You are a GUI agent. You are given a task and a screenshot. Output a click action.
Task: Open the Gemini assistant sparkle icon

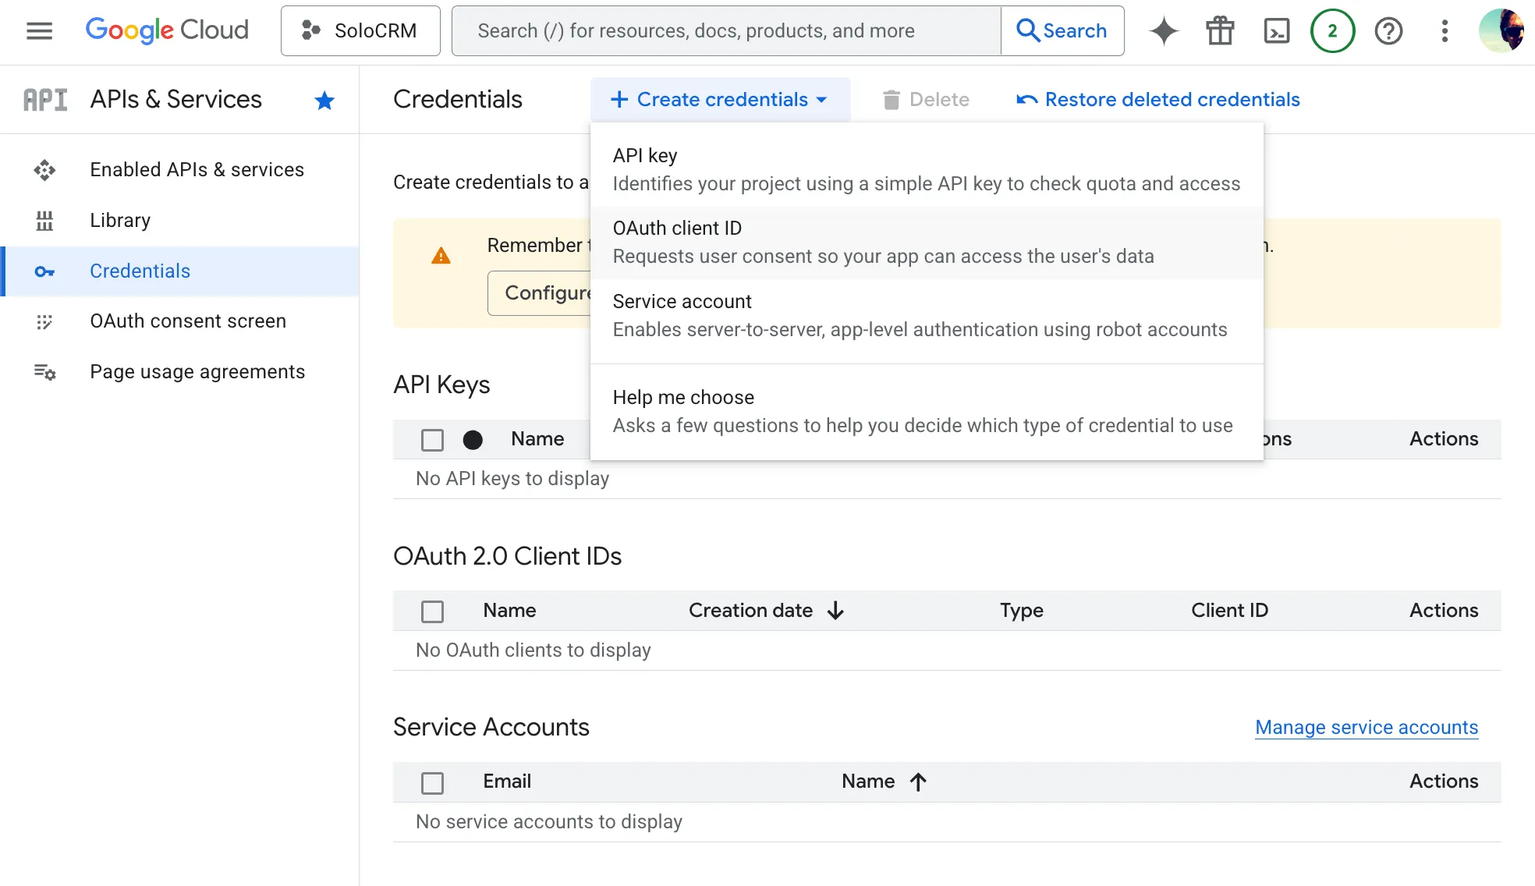pyautogui.click(x=1163, y=30)
